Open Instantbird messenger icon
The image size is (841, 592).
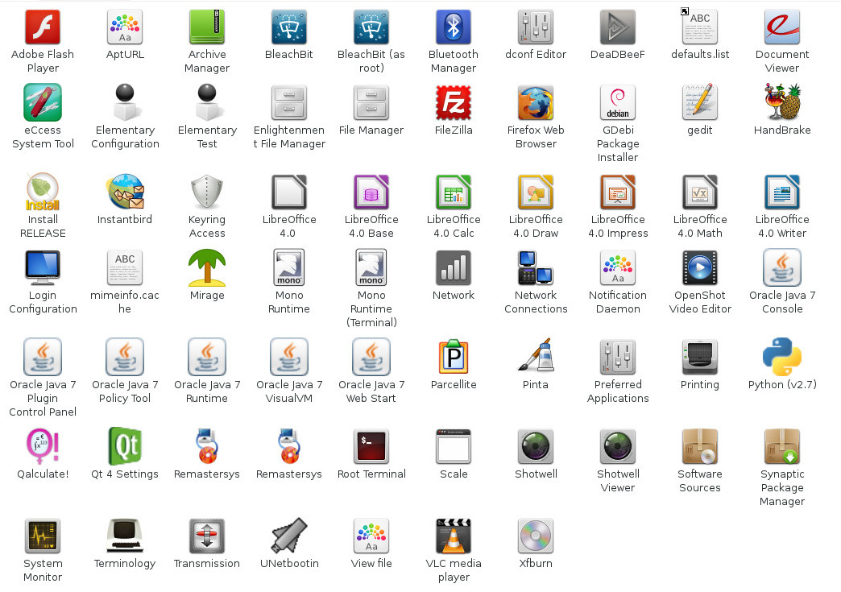(124, 192)
